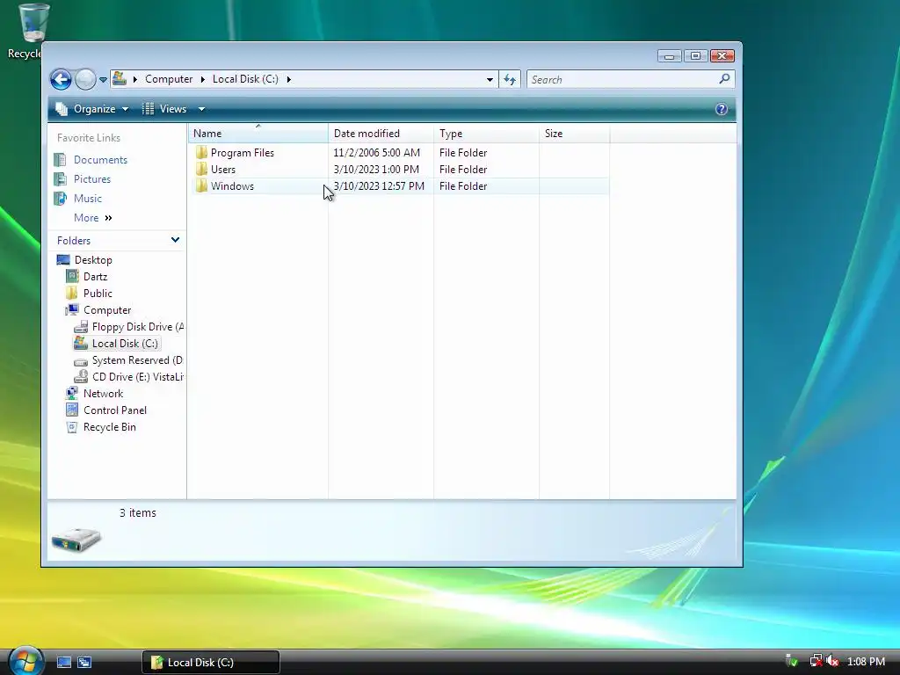Select the Windows folder name

(232, 186)
